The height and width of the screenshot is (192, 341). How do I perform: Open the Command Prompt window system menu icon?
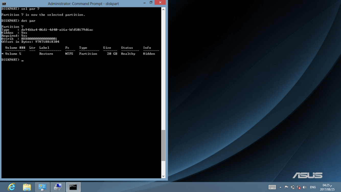pyautogui.click(x=4, y=4)
